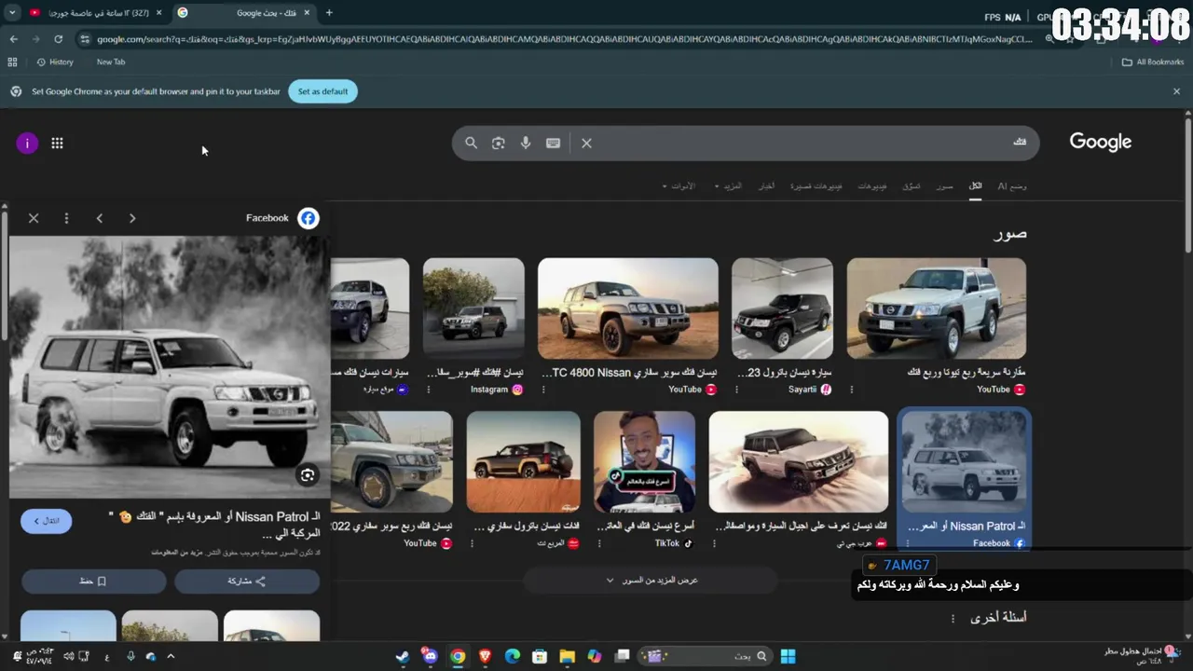The image size is (1193, 671).
Task: Click Lens search icon on previewed image
Action: pos(308,475)
